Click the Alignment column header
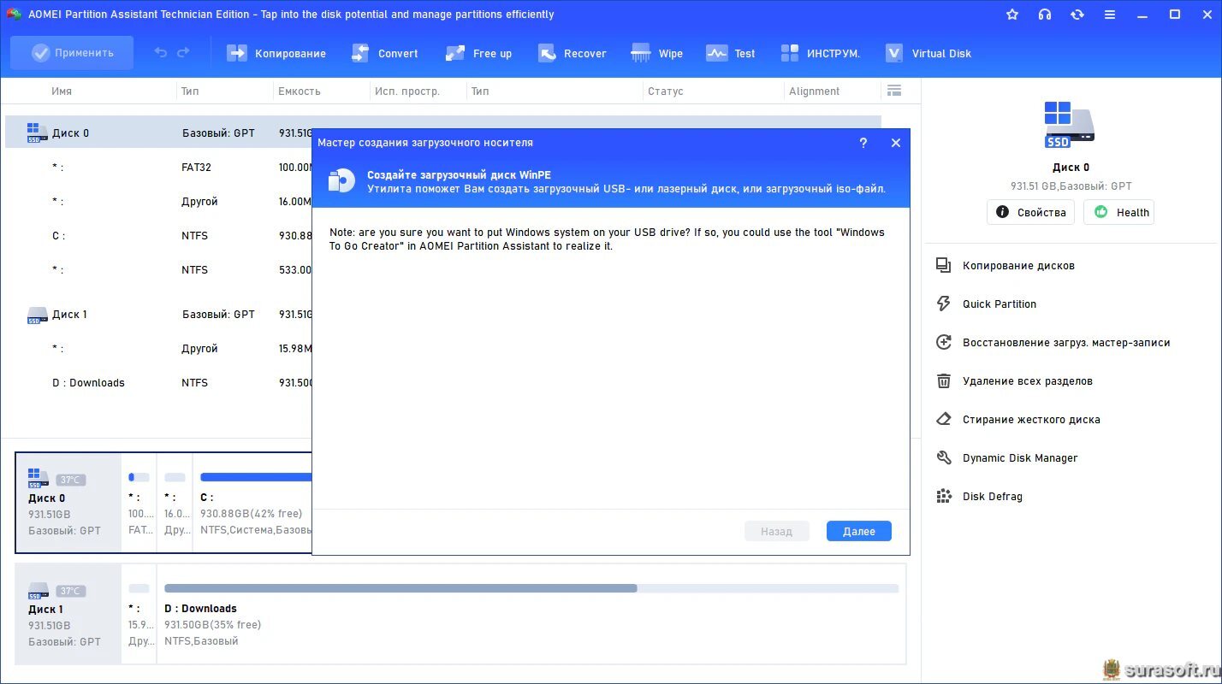This screenshot has width=1222, height=684. [815, 91]
